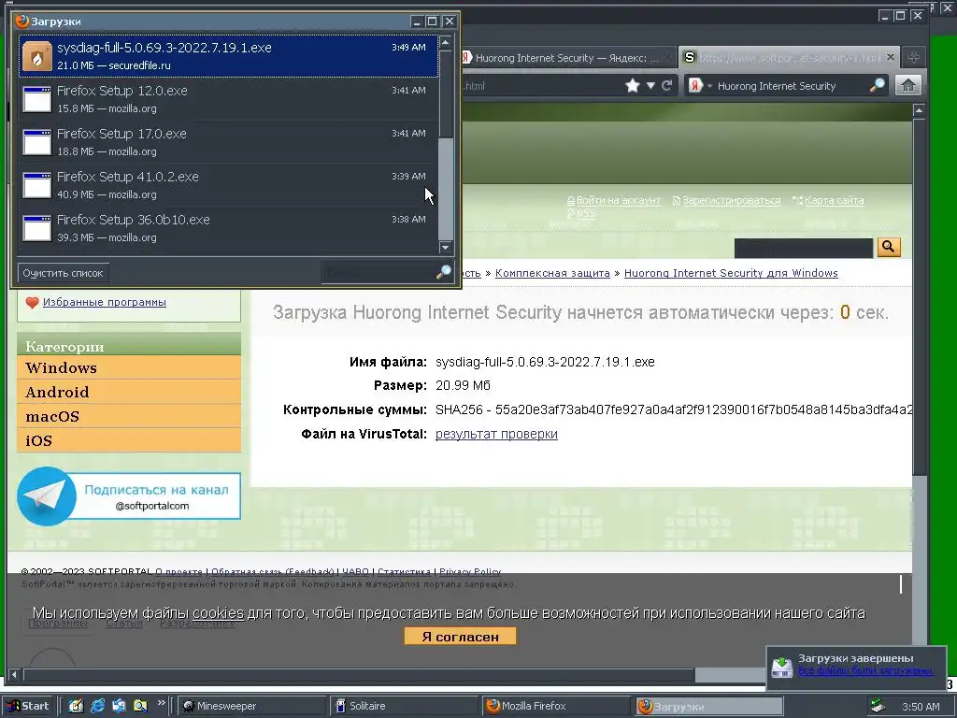Open the 'Privacy Policy' footer link
The image size is (957, 718).
coord(470,572)
